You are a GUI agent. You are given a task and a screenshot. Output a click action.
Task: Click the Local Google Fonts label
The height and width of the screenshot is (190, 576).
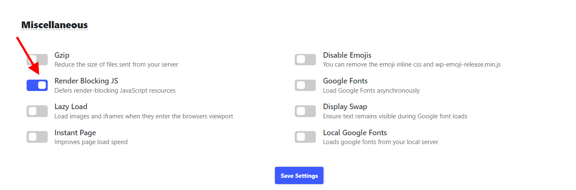(355, 133)
